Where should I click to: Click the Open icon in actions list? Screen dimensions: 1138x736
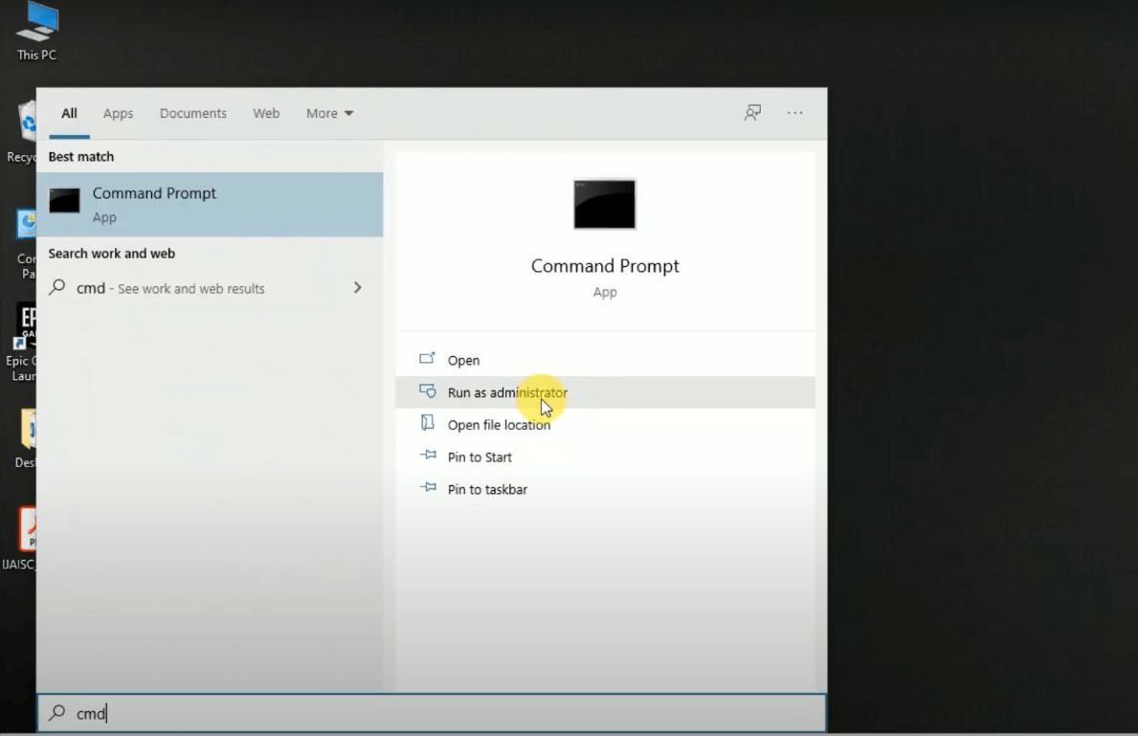pyautogui.click(x=428, y=360)
